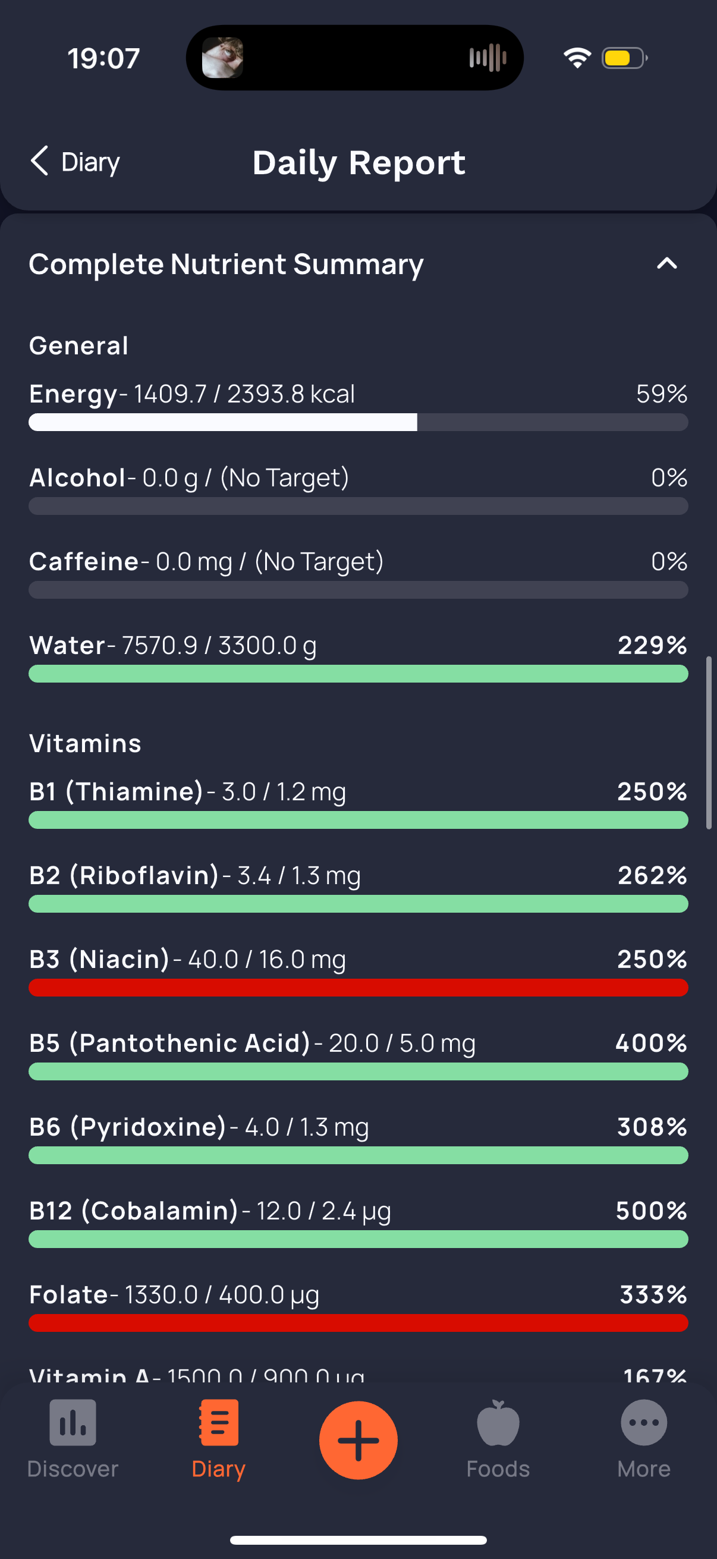Tap the Discover bar chart icon

[x=73, y=1422]
